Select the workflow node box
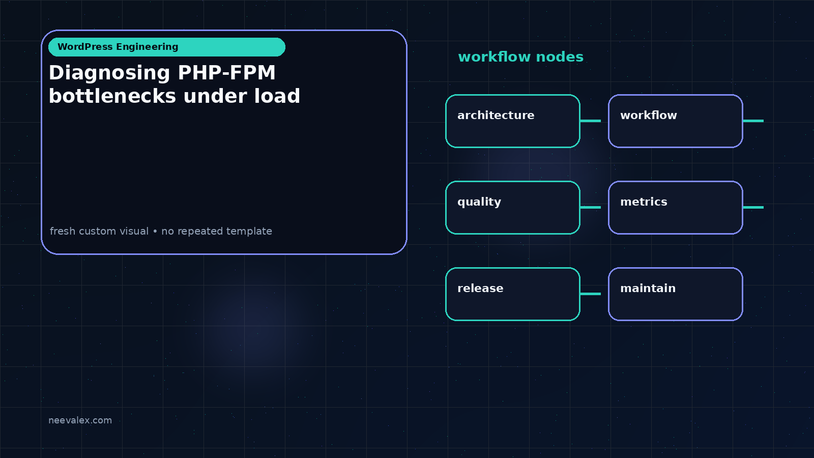Screen dimensions: 814x458 click(x=676, y=121)
